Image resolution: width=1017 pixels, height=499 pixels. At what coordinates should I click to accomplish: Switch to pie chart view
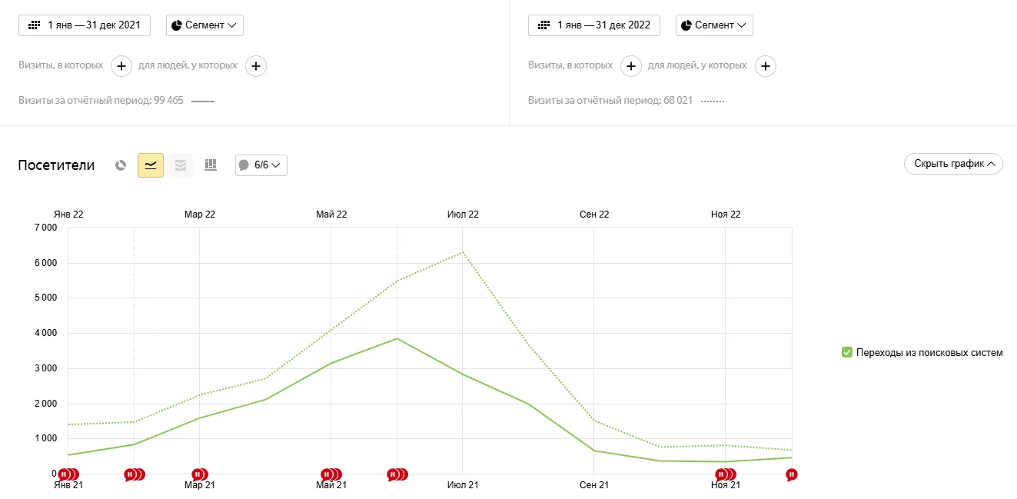[121, 165]
